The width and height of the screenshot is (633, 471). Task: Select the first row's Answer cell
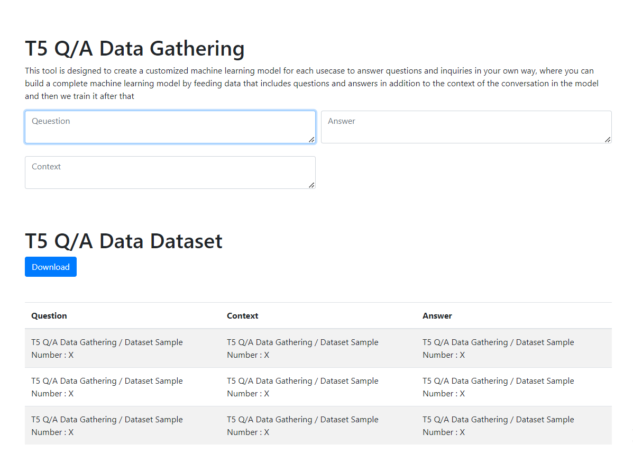tap(498, 349)
